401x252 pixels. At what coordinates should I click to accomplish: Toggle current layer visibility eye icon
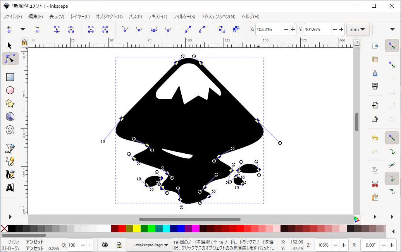coord(105,245)
